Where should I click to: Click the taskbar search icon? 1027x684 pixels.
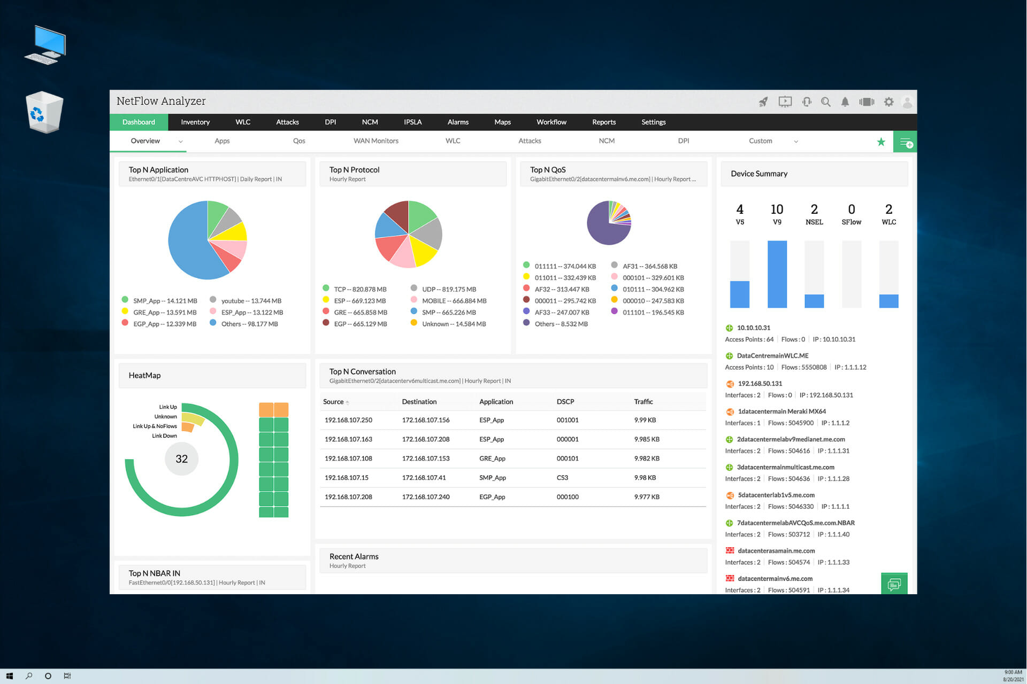pos(29,676)
